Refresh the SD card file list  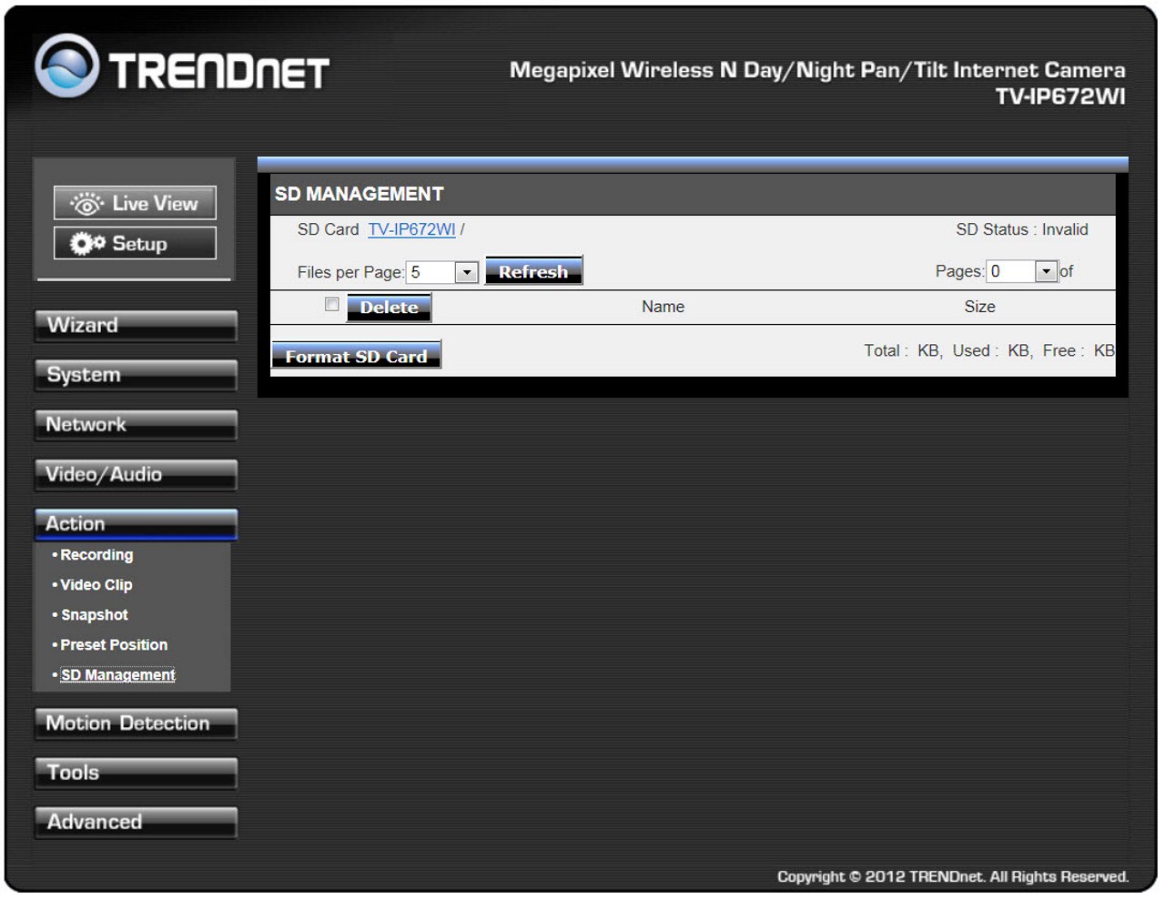[x=533, y=271]
